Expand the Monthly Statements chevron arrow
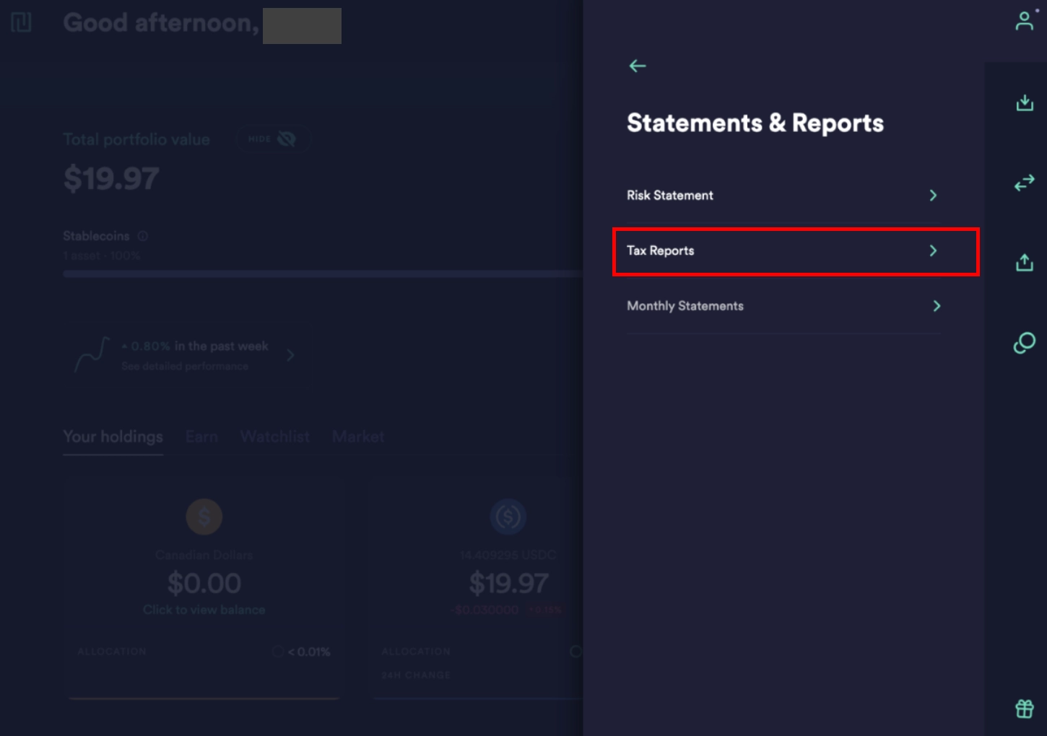This screenshot has height=736, width=1047. pos(937,306)
